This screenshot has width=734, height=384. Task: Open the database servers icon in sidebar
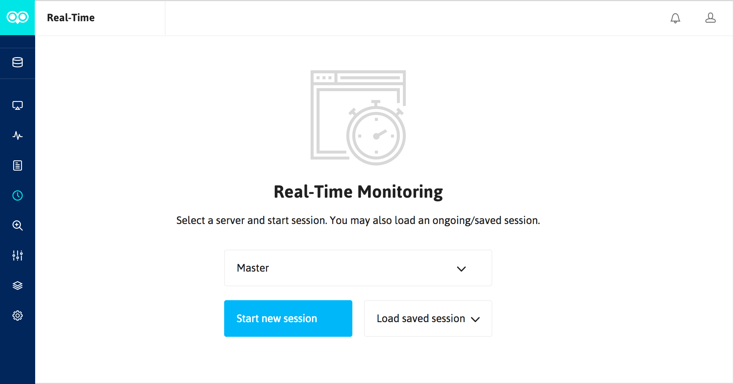pos(18,62)
